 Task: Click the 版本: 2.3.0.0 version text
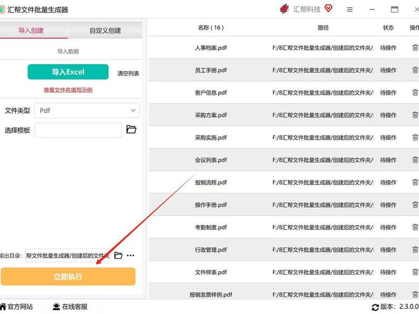(400, 307)
